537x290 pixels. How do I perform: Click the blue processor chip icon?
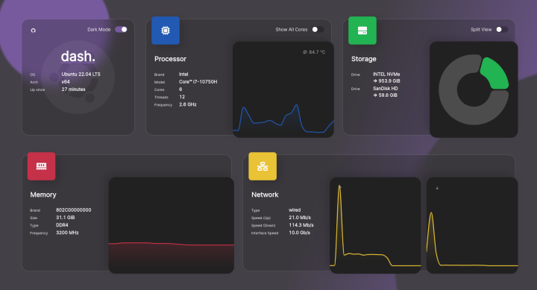[166, 31]
